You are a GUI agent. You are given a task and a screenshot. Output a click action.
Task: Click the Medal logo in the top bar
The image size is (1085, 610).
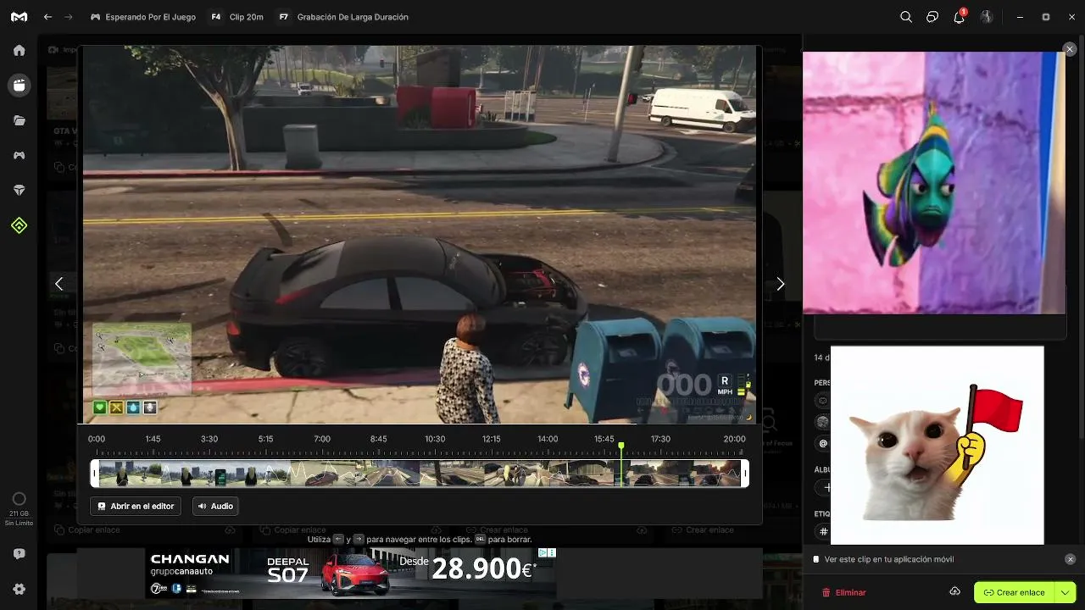point(19,17)
